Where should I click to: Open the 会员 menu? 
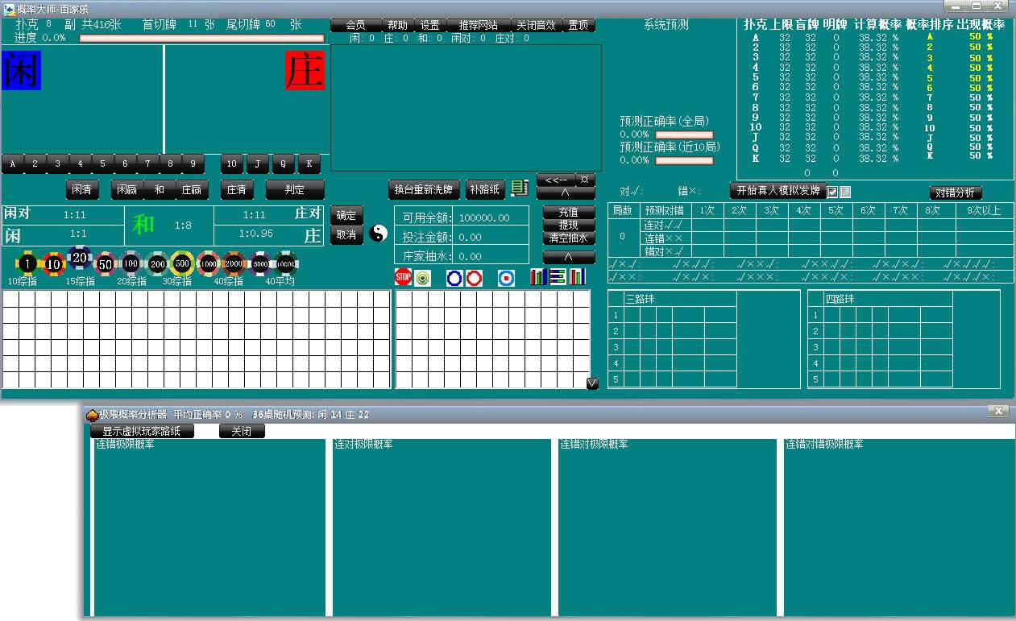coord(355,25)
